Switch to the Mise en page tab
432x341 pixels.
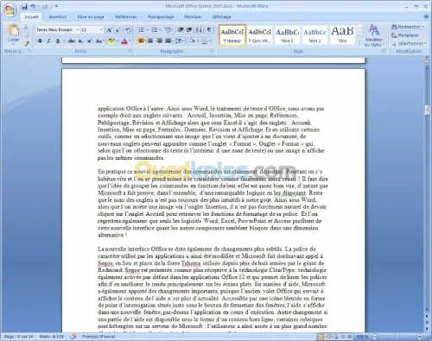(91, 16)
